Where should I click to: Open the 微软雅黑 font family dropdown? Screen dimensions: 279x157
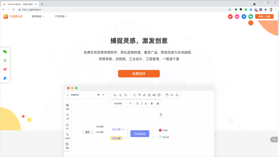pos(120,104)
